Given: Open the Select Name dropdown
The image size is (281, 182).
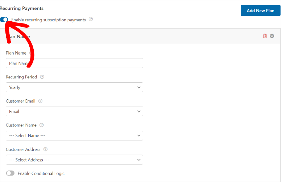Looking at the screenshot, I should pyautogui.click(x=74, y=136).
